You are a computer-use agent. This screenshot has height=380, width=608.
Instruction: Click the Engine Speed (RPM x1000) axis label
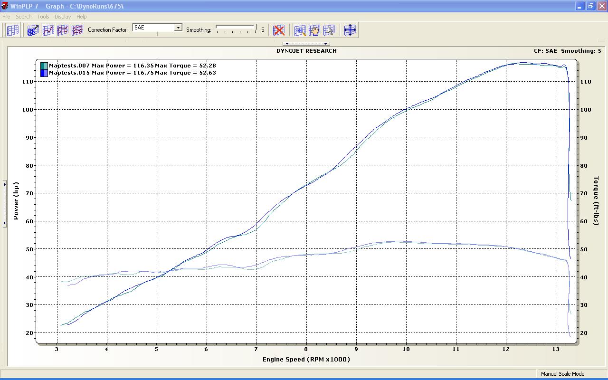(x=306, y=359)
